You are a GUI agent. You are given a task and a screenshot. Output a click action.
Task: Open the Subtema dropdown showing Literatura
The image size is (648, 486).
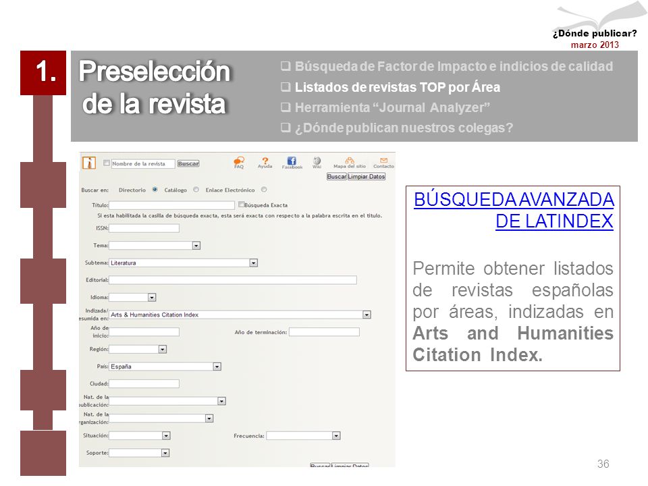254,263
